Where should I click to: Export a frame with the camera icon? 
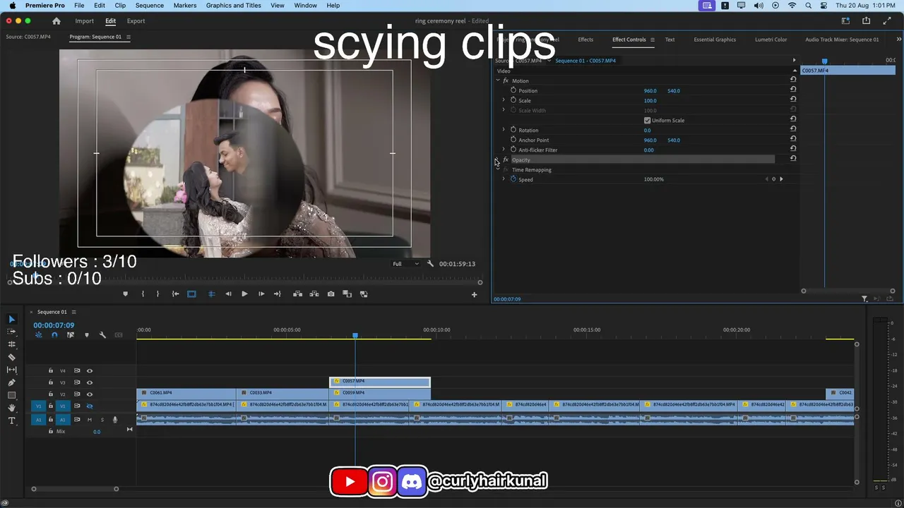[331, 294]
